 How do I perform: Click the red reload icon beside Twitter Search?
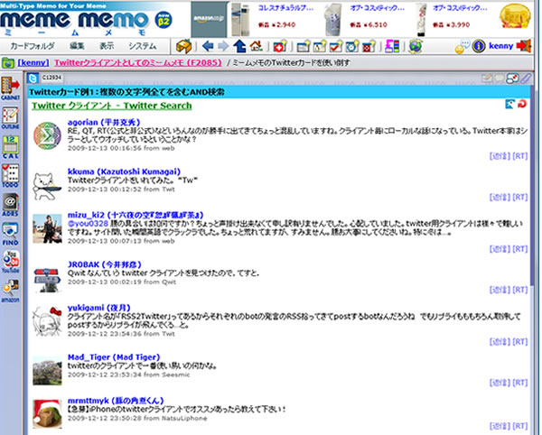tap(522, 104)
